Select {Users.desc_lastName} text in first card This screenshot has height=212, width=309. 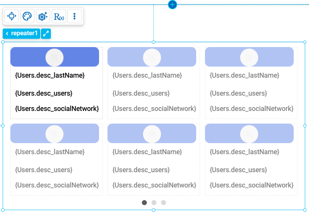50,75
